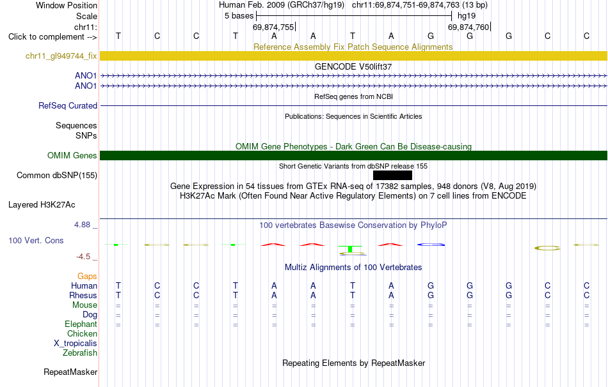Click the RepeatMasker track label
Screen dimensions: 608x387
70,372
